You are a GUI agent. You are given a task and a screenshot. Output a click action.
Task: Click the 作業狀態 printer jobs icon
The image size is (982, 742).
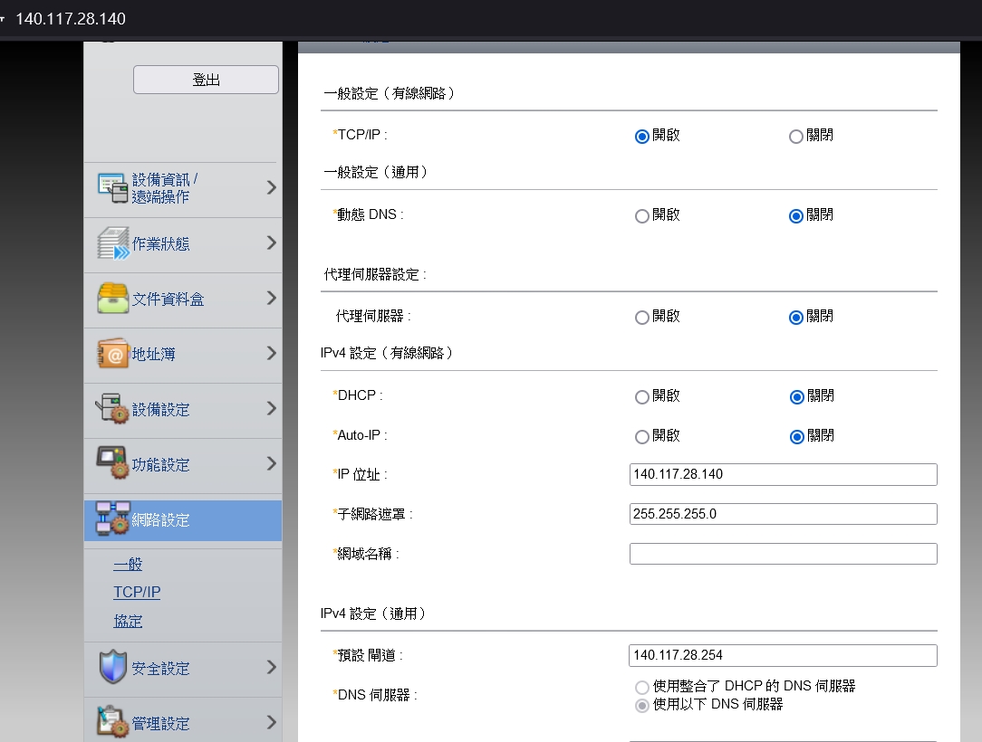[x=112, y=243]
